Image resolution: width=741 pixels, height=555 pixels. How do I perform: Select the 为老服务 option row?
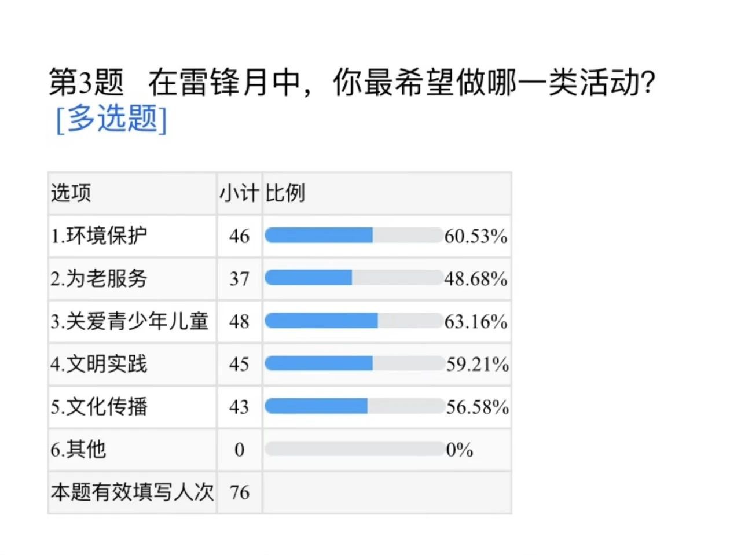[x=98, y=279]
